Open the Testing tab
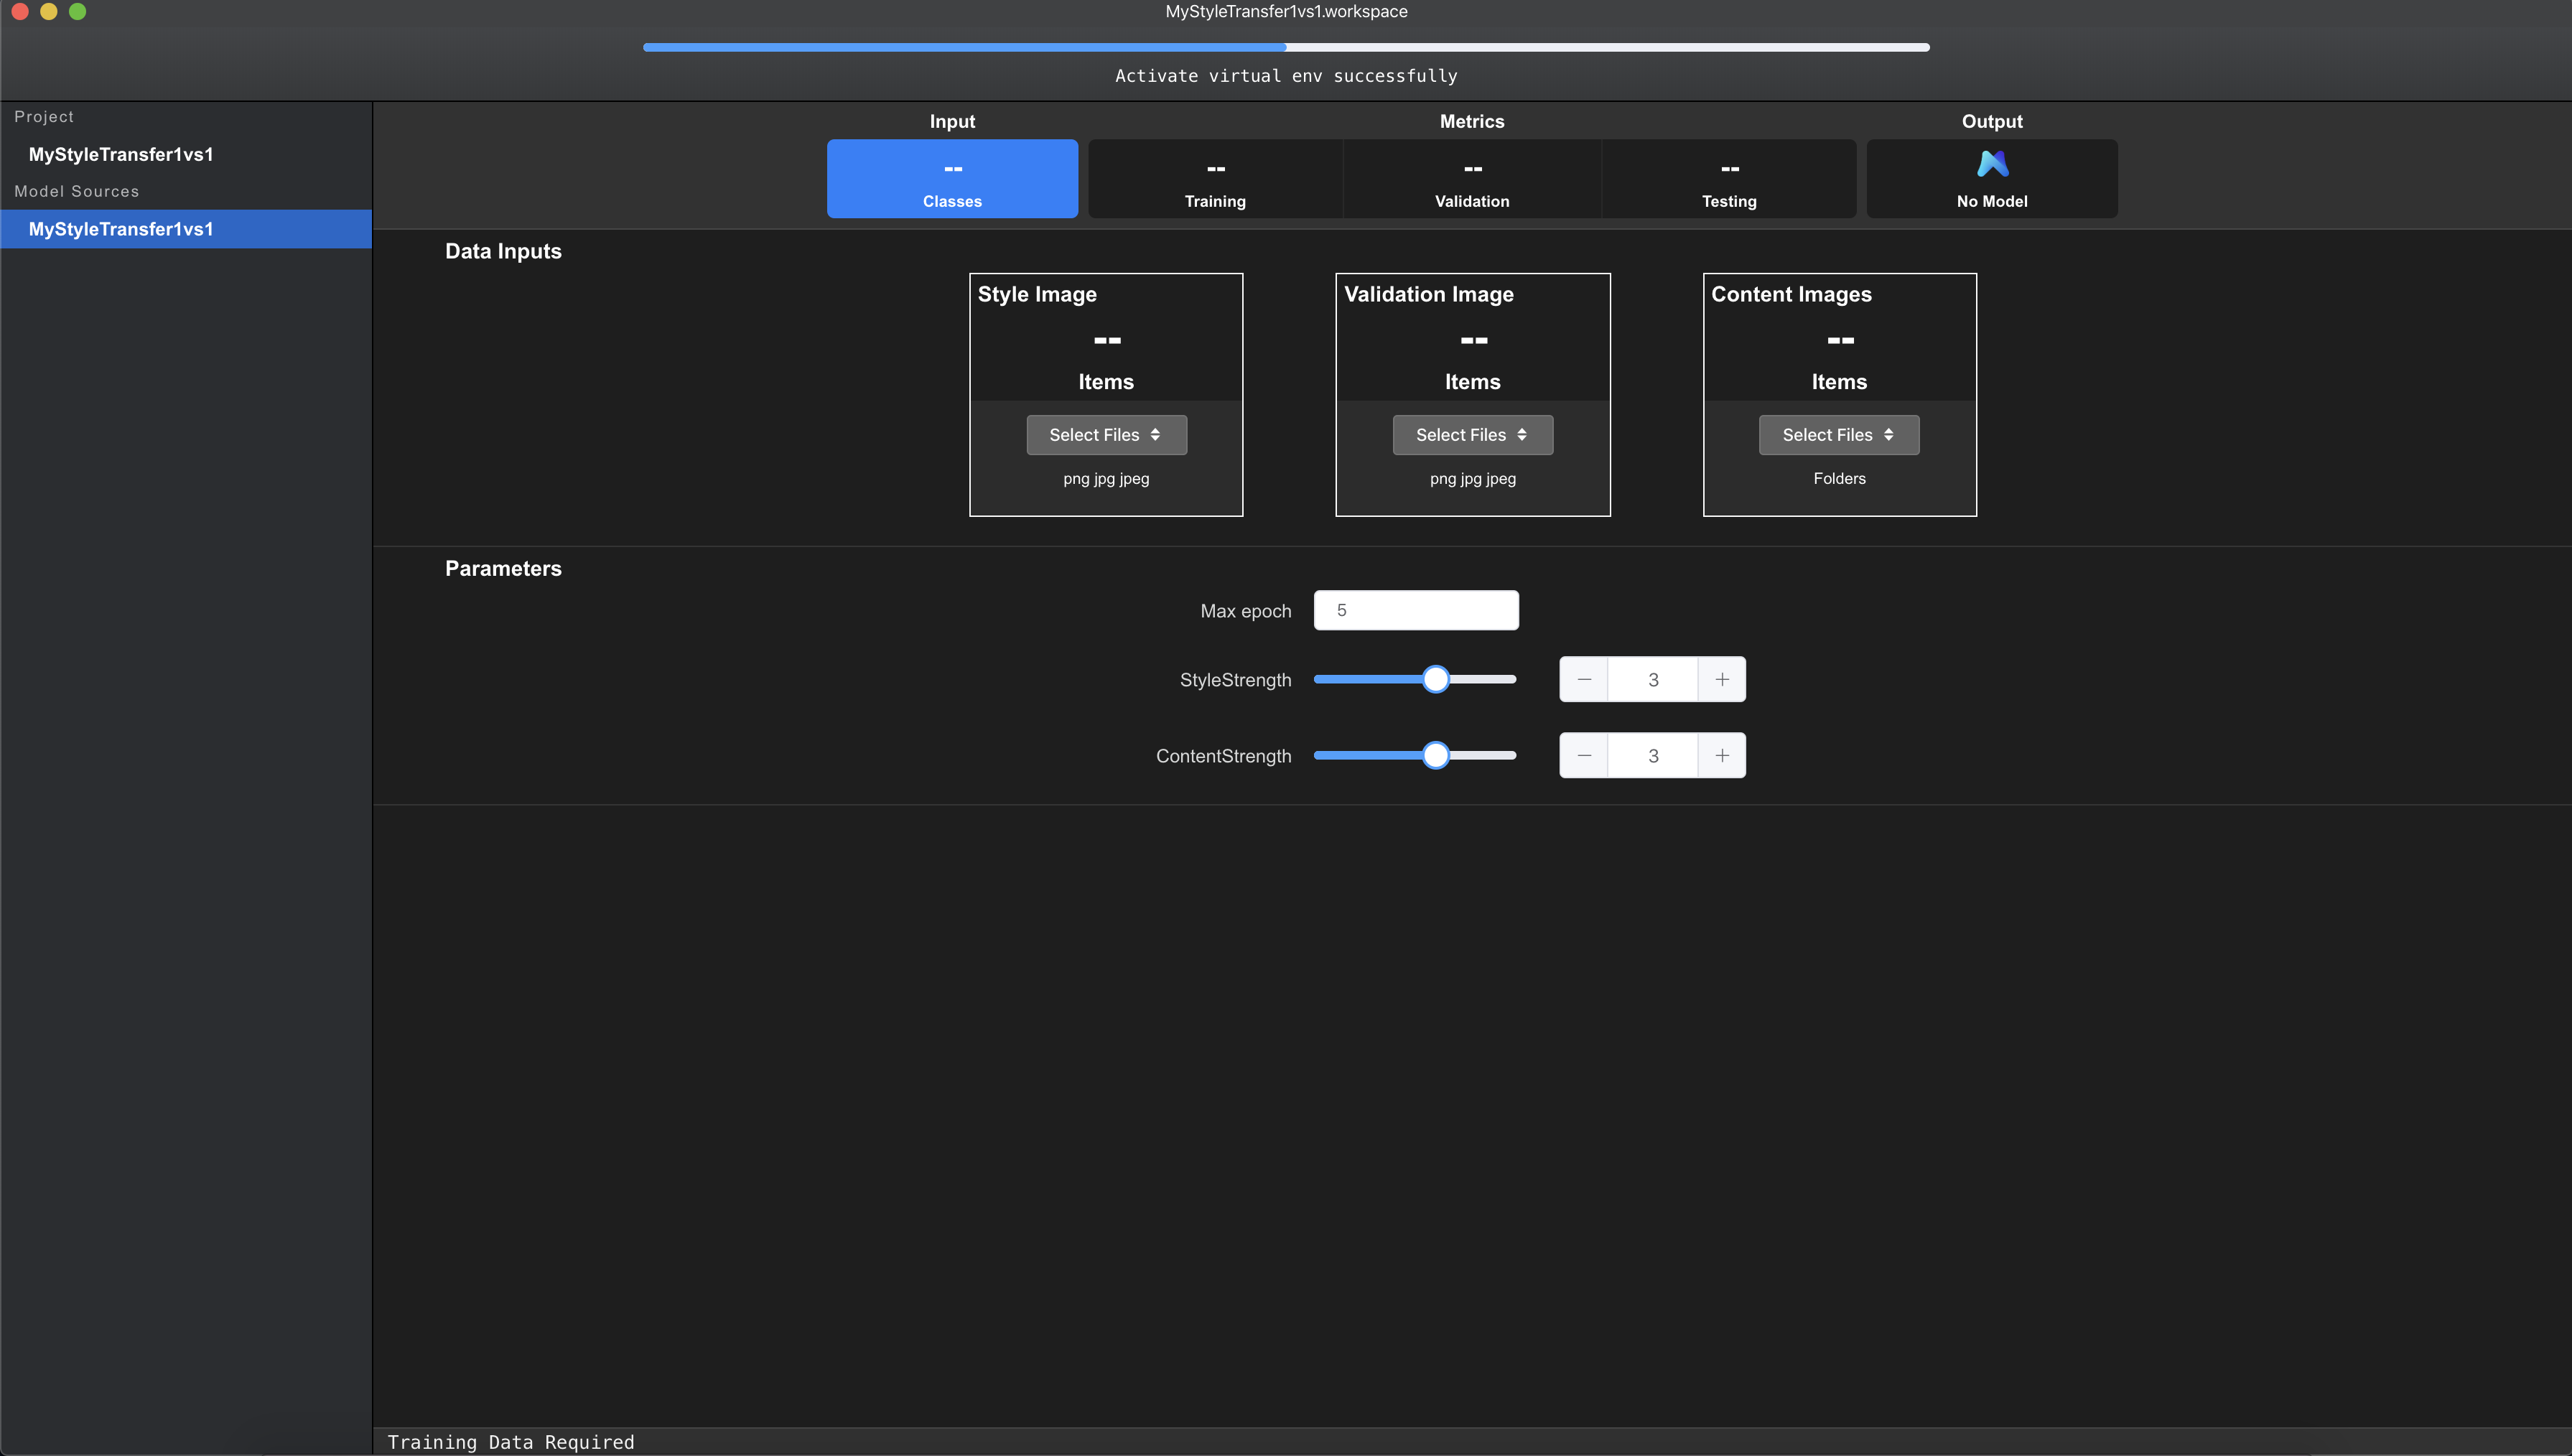This screenshot has height=1456, width=2572. pyautogui.click(x=1728, y=180)
